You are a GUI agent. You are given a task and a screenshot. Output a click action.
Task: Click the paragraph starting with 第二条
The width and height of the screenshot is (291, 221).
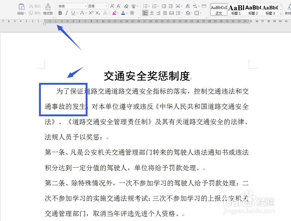(147, 198)
